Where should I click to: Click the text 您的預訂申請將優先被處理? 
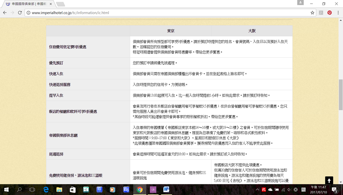[155, 63]
